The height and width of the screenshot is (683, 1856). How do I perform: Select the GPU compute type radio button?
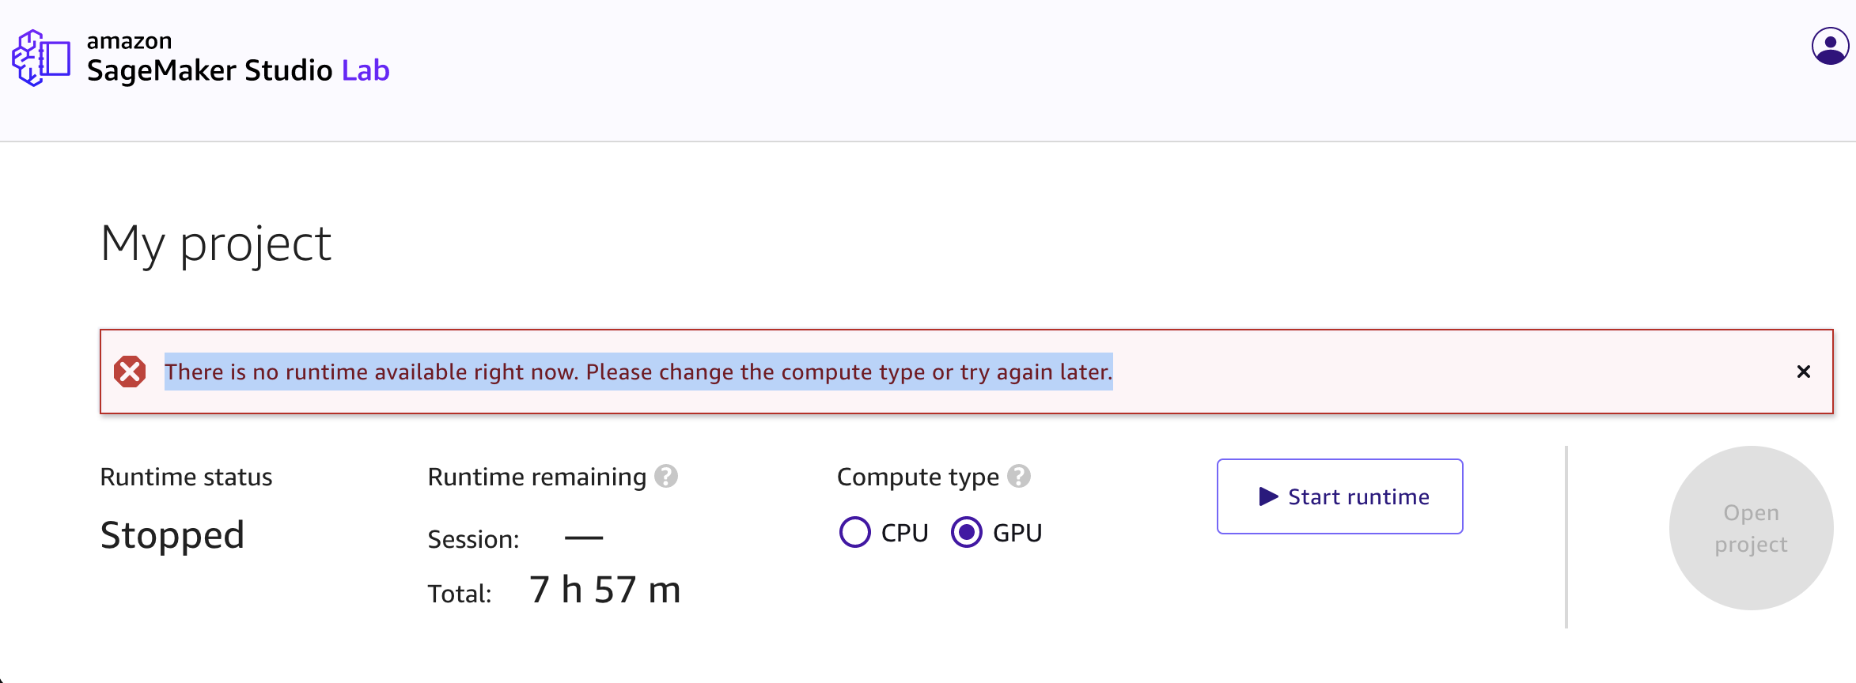tap(966, 532)
